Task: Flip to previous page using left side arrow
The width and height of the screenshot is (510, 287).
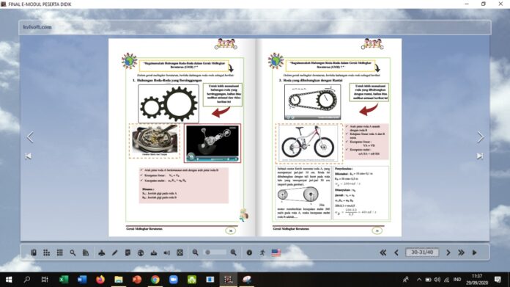Action: coord(30,137)
